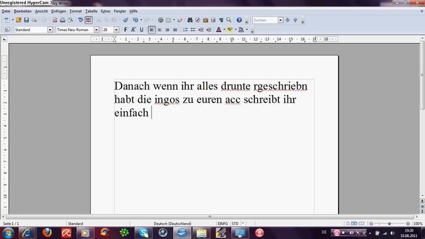Click the Styles and Formatting icon

pyautogui.click(x=7, y=30)
